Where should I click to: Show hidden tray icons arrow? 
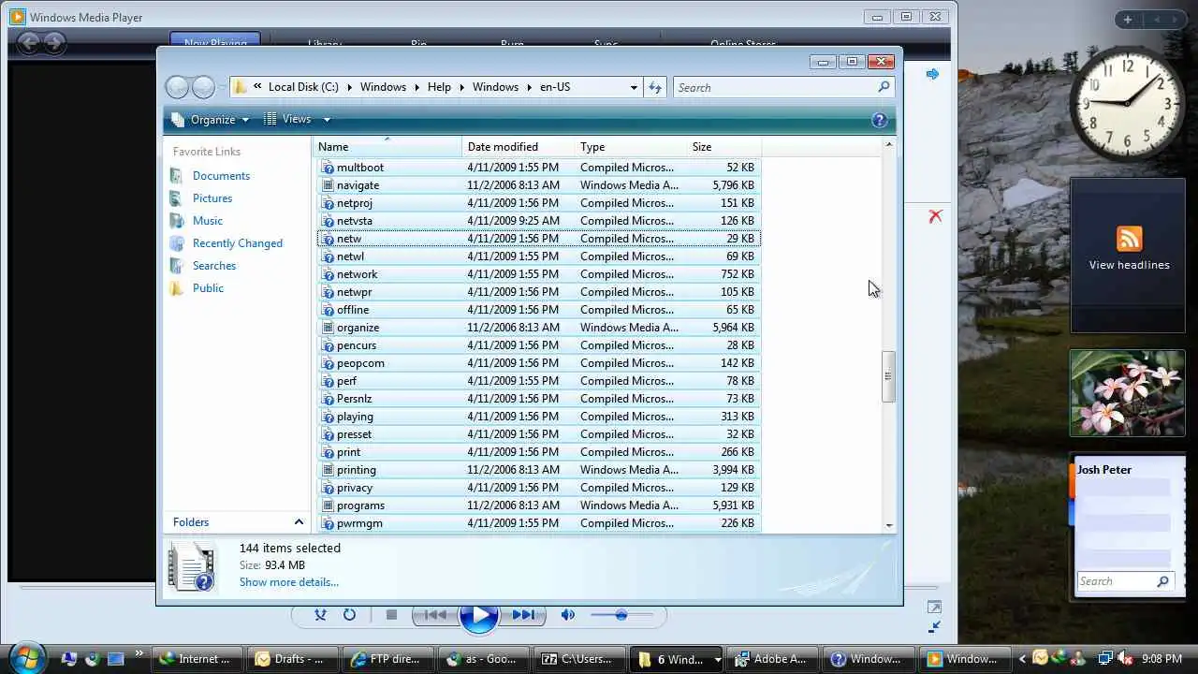[x=1022, y=659]
